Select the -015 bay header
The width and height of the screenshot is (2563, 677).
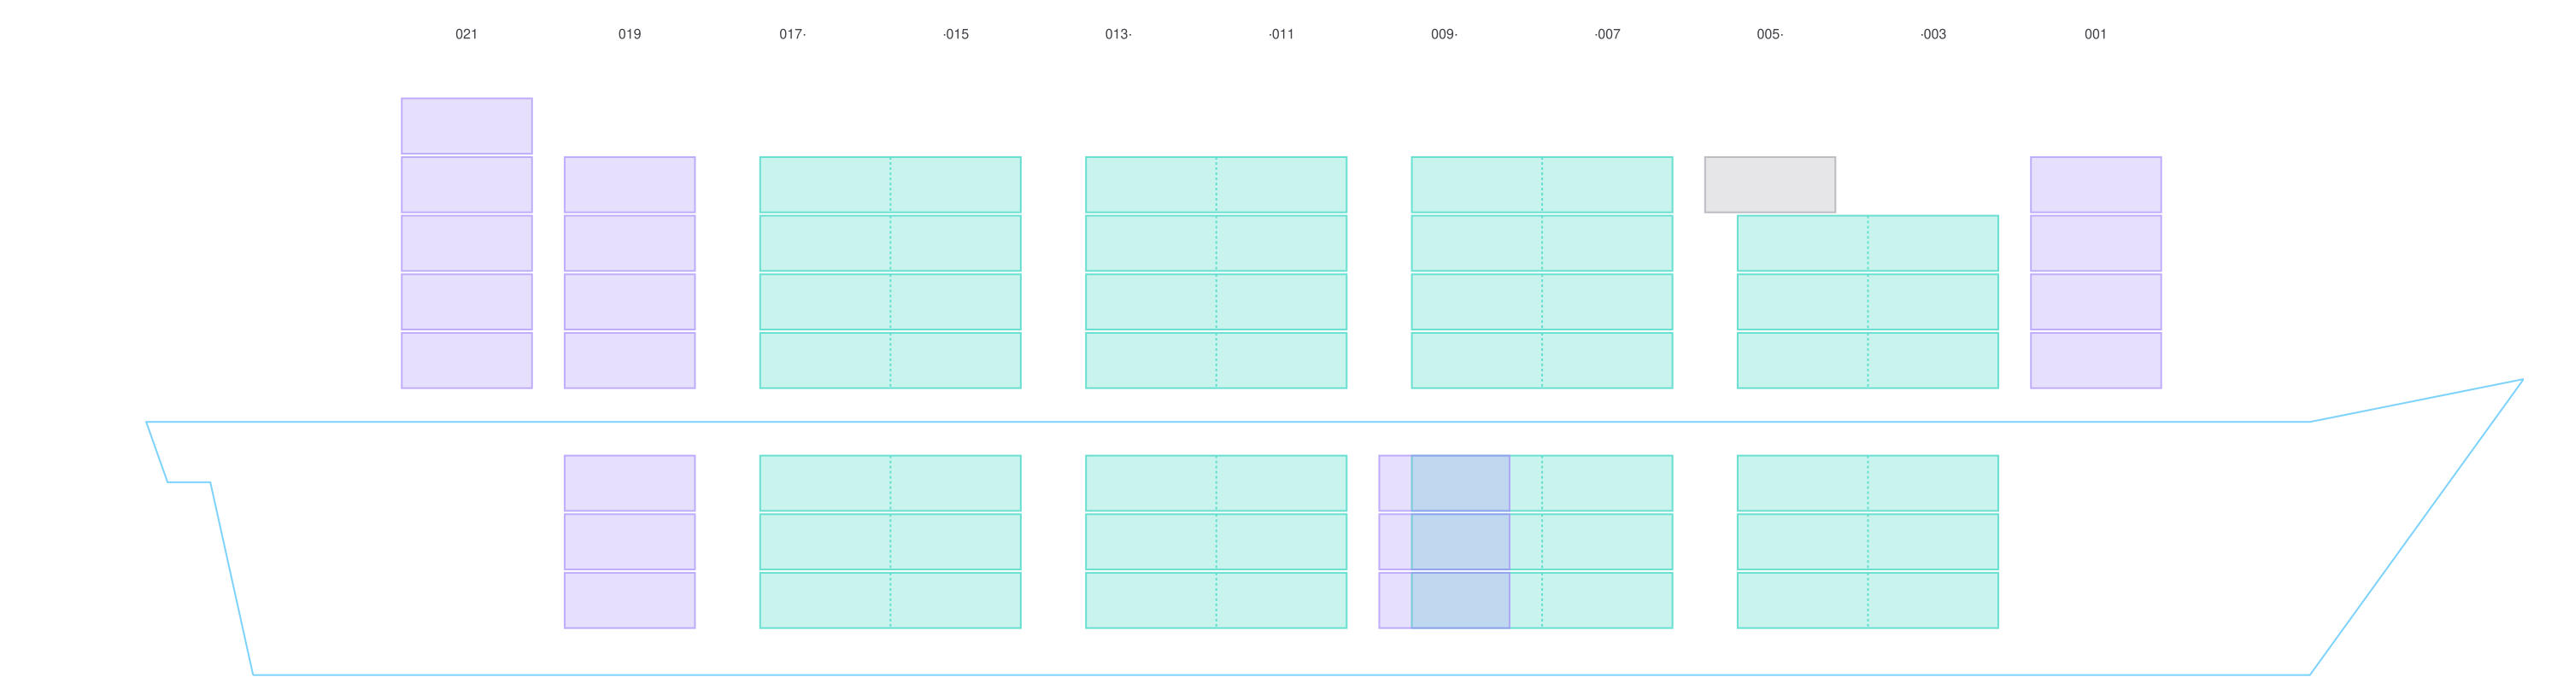[955, 35]
